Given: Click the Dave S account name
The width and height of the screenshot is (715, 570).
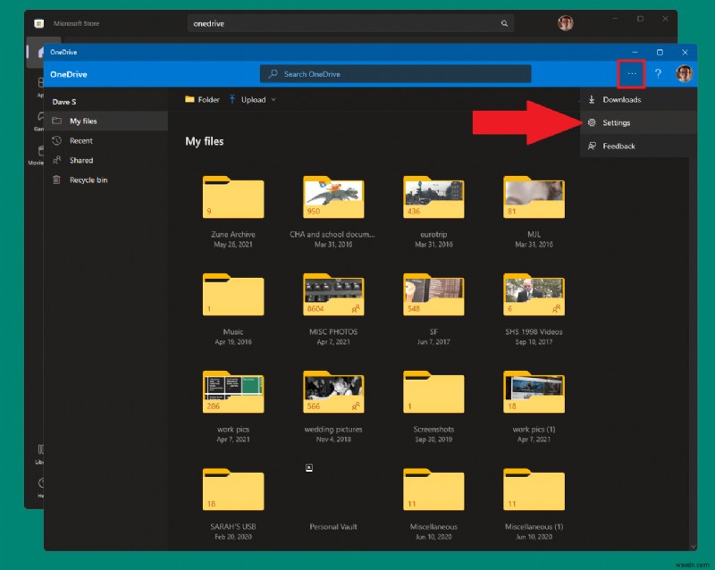Looking at the screenshot, I should tap(65, 102).
